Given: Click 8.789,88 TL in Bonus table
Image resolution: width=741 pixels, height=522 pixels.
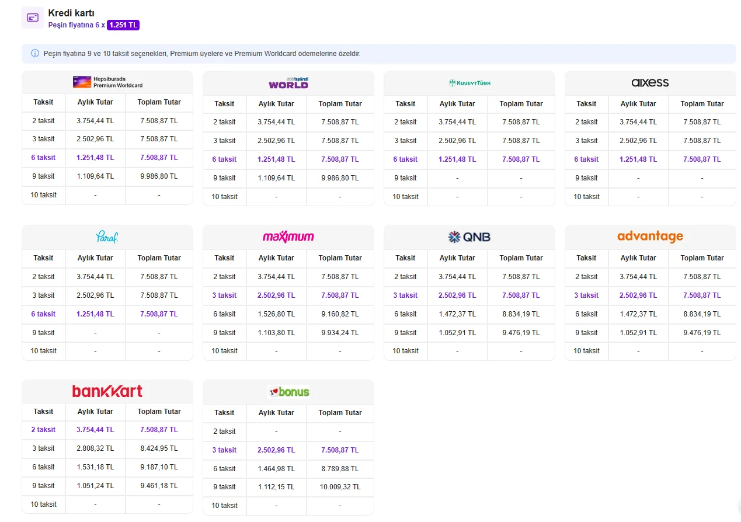Looking at the screenshot, I should 340,469.
